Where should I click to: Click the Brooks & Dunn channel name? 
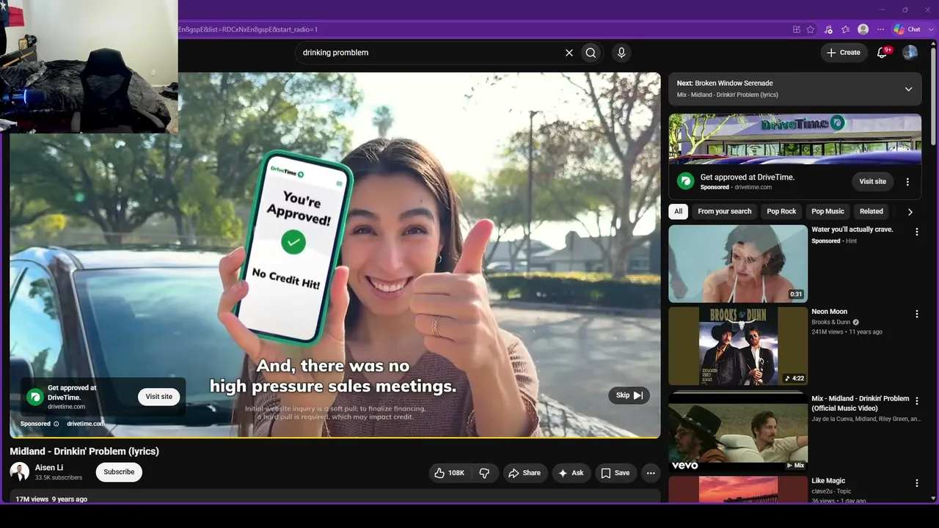831,322
